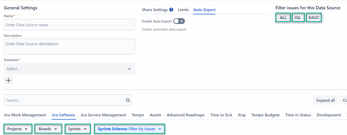This screenshot has width=347, height=135.
Task: Expand the Boards dropdown
Action: pos(48,129)
